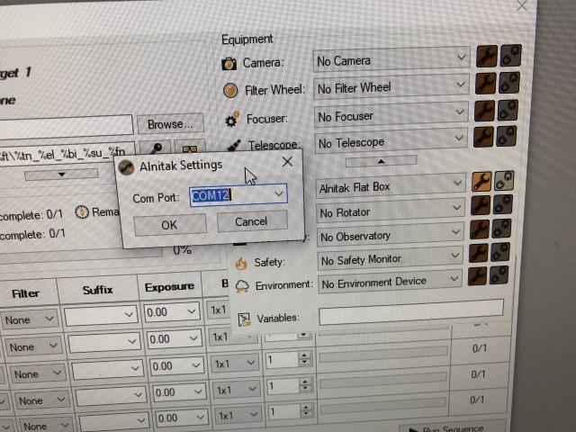This screenshot has width=576, height=432.
Task: Open Environment Device settings wrench icon
Action: pyautogui.click(x=478, y=276)
